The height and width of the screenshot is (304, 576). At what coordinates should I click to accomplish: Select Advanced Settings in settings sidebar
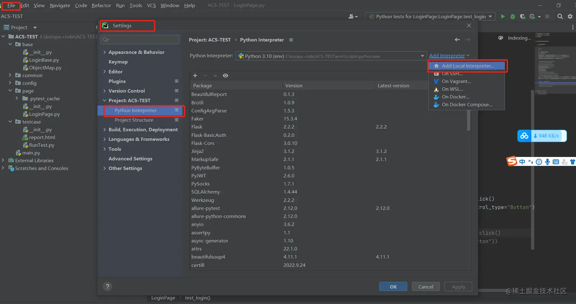[130, 159]
